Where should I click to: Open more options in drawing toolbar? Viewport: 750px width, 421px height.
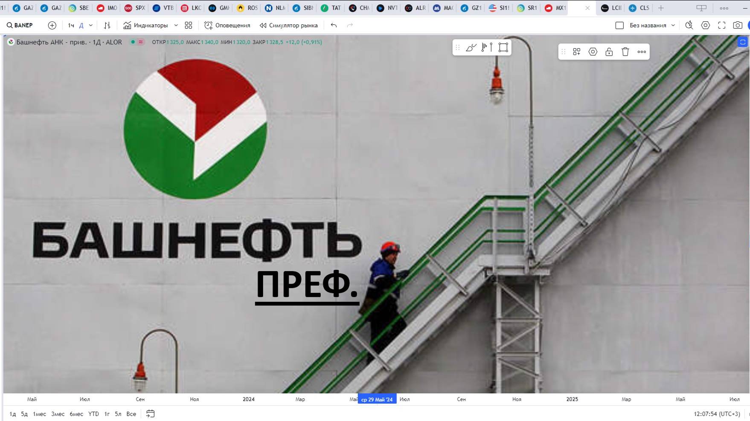pos(642,52)
